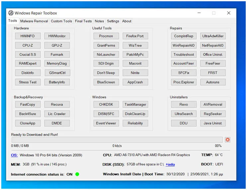
Task: Run CPU-Z button
Action: coord(28,45)
